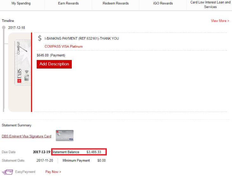
Task: Click the Eminent Visa card thumbnail
Action: click(65, 135)
